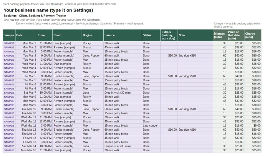This screenshot has width=265, height=156.
Task: Select the "Note" column header
Action: (196, 35)
